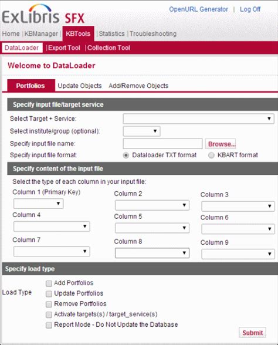
Task: Click 'Select the type of each column' text
Action: [x=79, y=182]
